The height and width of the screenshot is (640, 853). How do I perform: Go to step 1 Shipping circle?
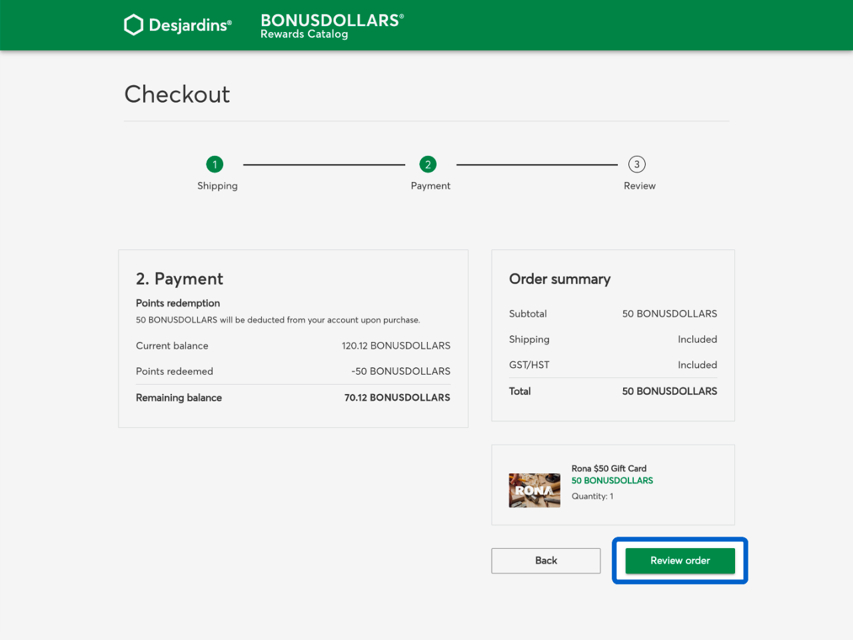coord(215,164)
